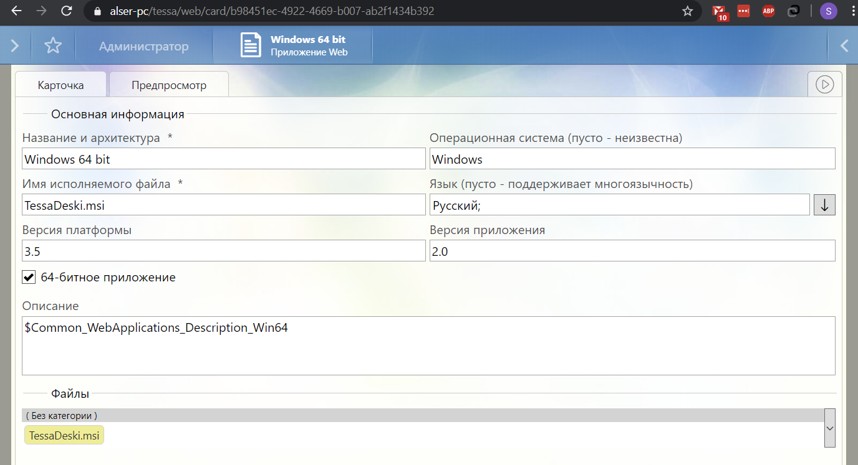Click inside the Описание text area
The height and width of the screenshot is (465, 858).
(x=428, y=345)
